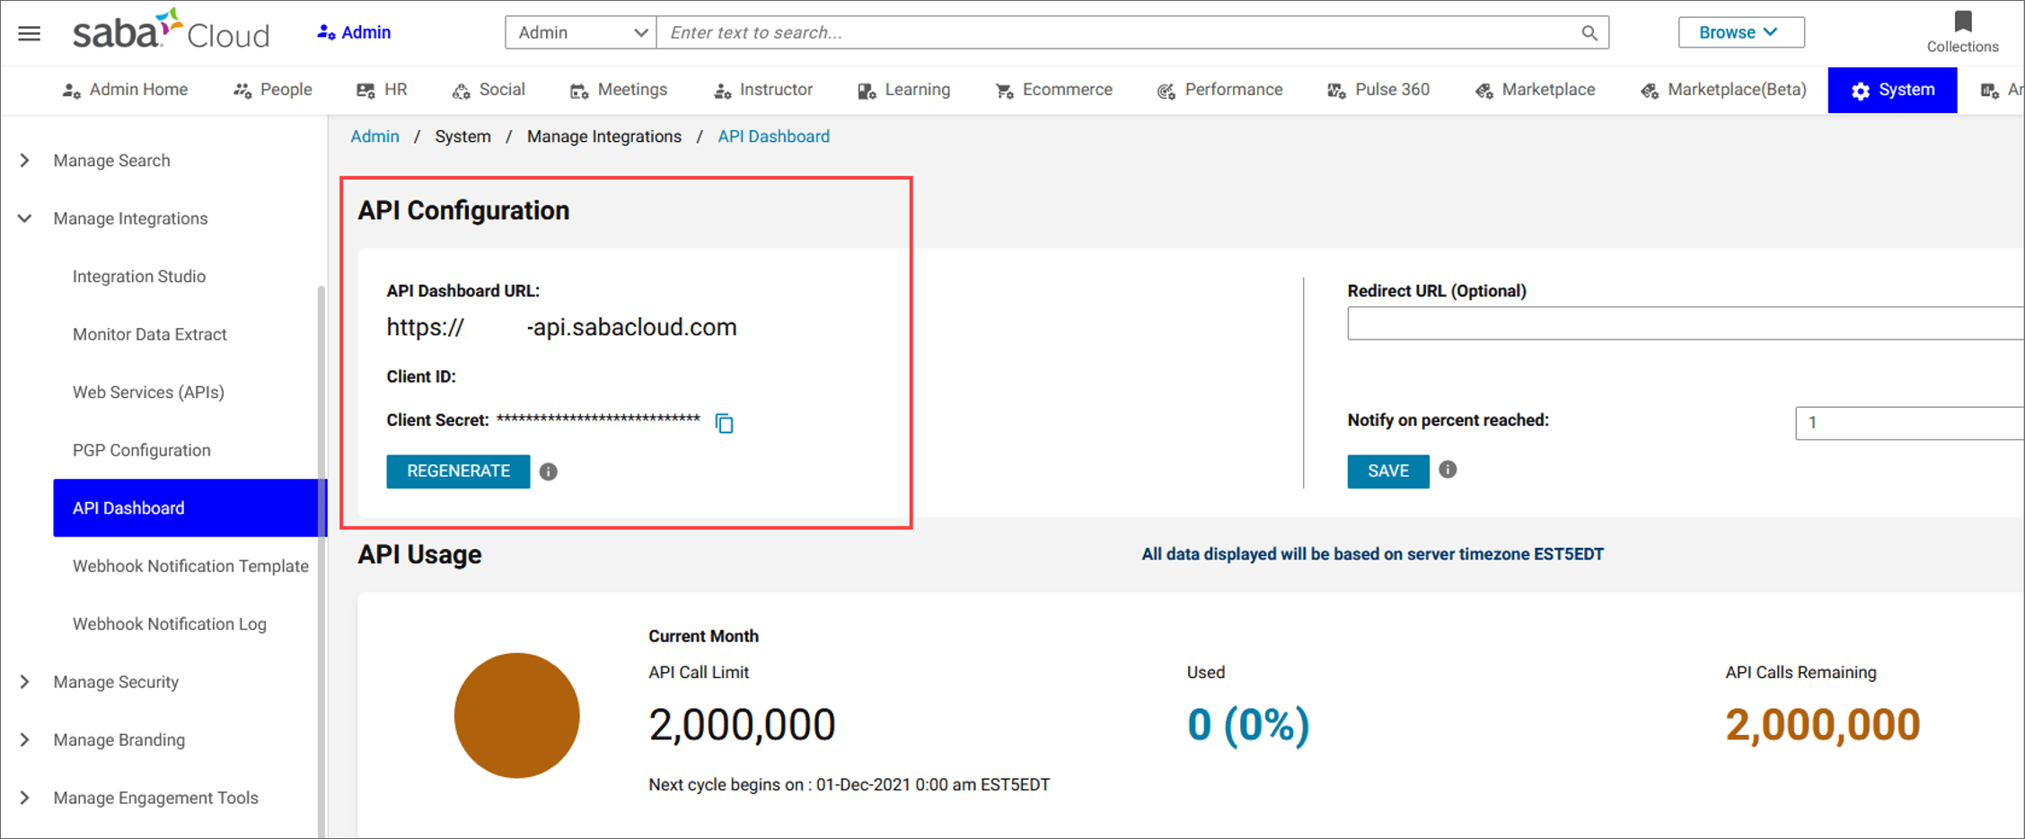Expand the Manage Security section
The image size is (2025, 839).
[24, 682]
